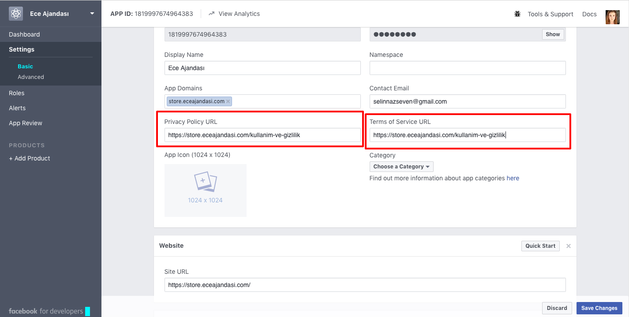
Task: Focus the Namespace input field
Action: (467, 68)
